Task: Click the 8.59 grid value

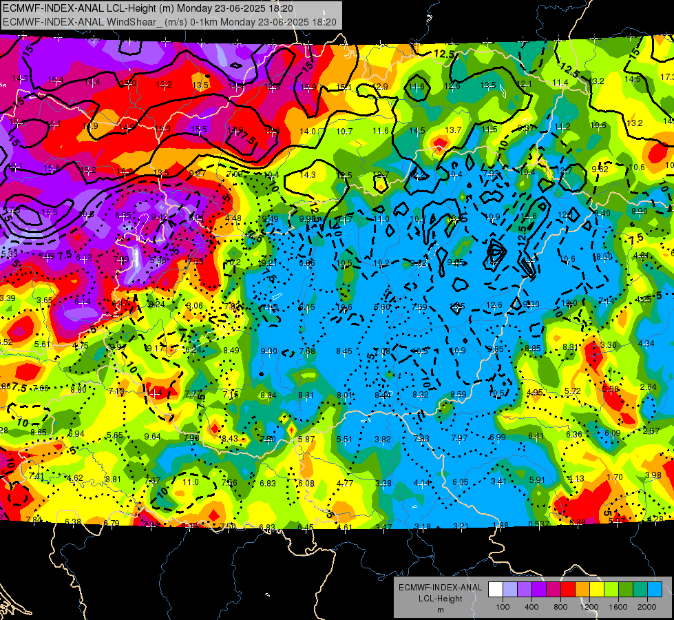Action: click(459, 394)
